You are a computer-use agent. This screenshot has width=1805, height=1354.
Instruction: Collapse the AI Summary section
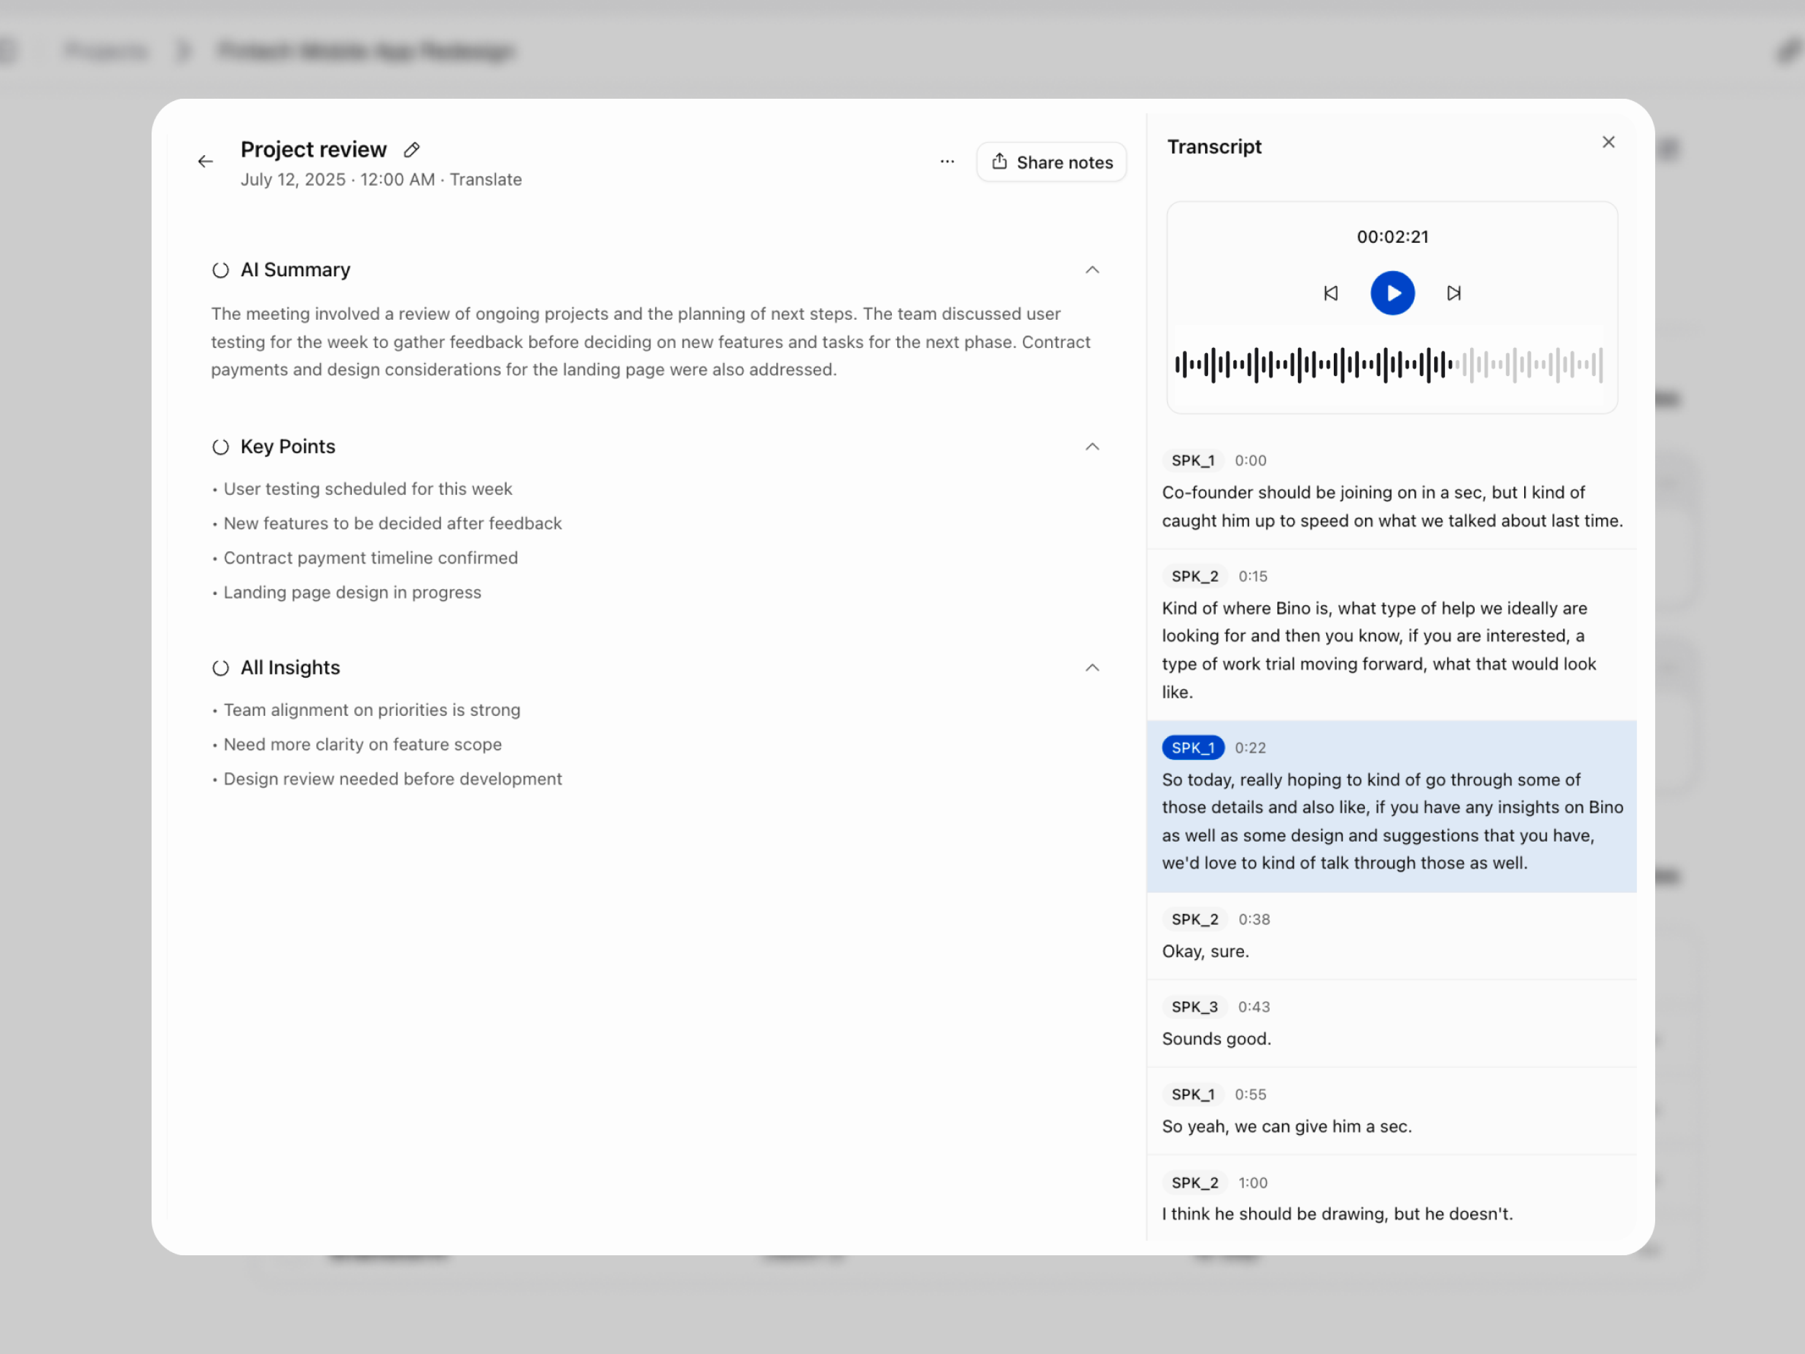click(x=1092, y=270)
